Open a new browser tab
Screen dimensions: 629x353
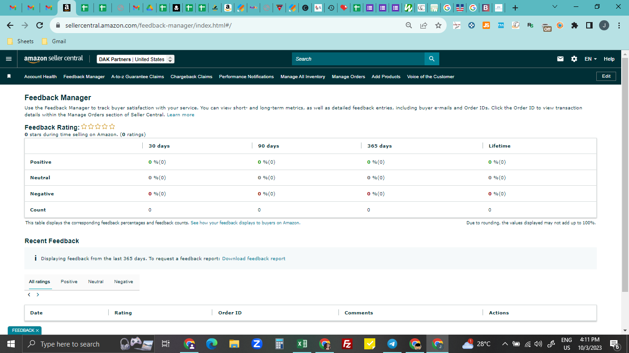(x=515, y=7)
